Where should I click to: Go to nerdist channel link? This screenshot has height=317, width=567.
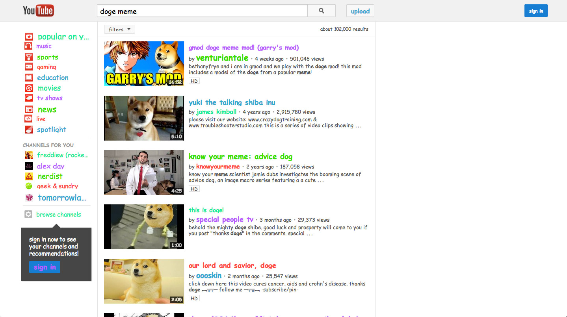50,176
